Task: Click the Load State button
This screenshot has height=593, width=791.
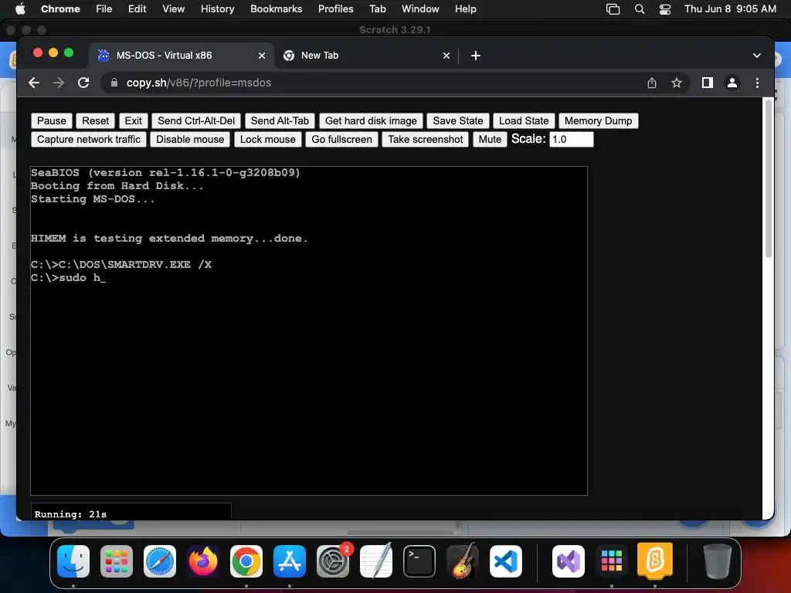Action: click(x=524, y=121)
